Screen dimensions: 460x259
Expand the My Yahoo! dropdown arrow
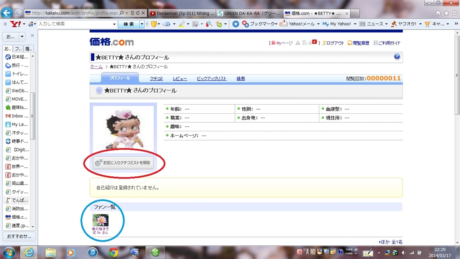[355, 24]
